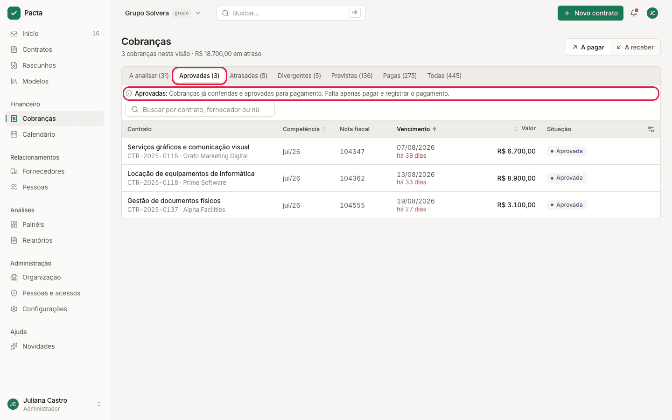Open Pessoas under Relacionamentos
Image resolution: width=672 pixels, height=420 pixels.
click(55, 187)
